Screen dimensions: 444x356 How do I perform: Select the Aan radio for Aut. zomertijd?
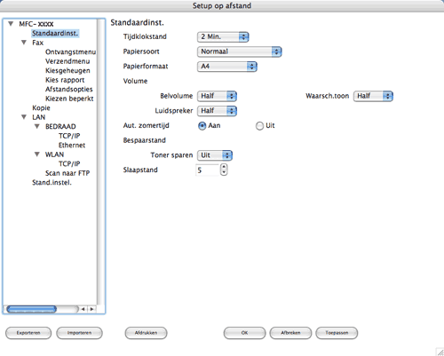pyautogui.click(x=202, y=126)
